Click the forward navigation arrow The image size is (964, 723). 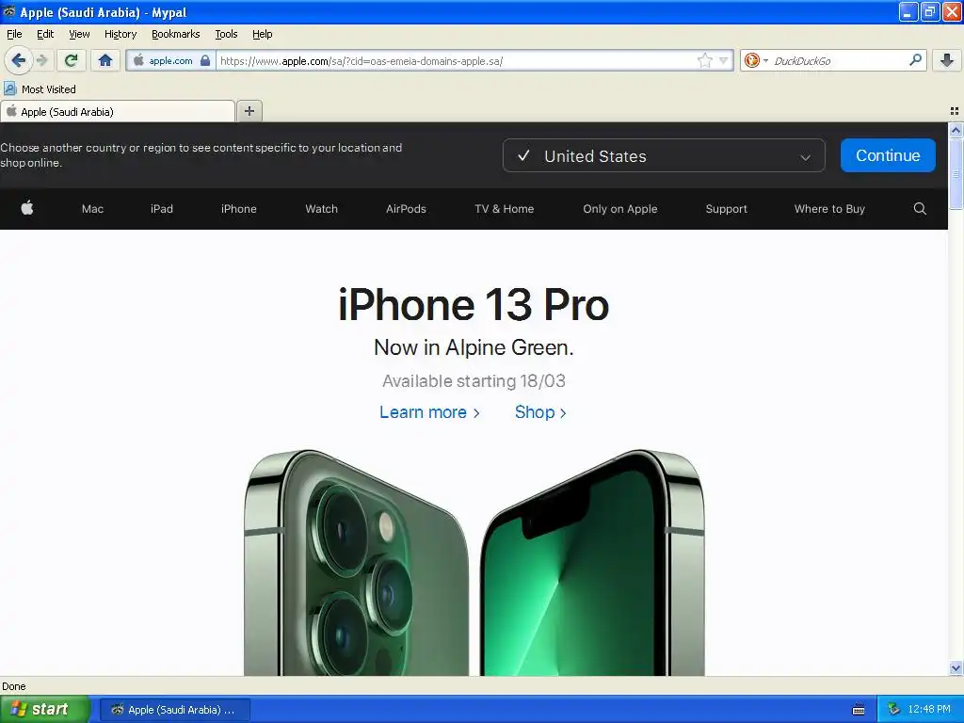tap(41, 60)
